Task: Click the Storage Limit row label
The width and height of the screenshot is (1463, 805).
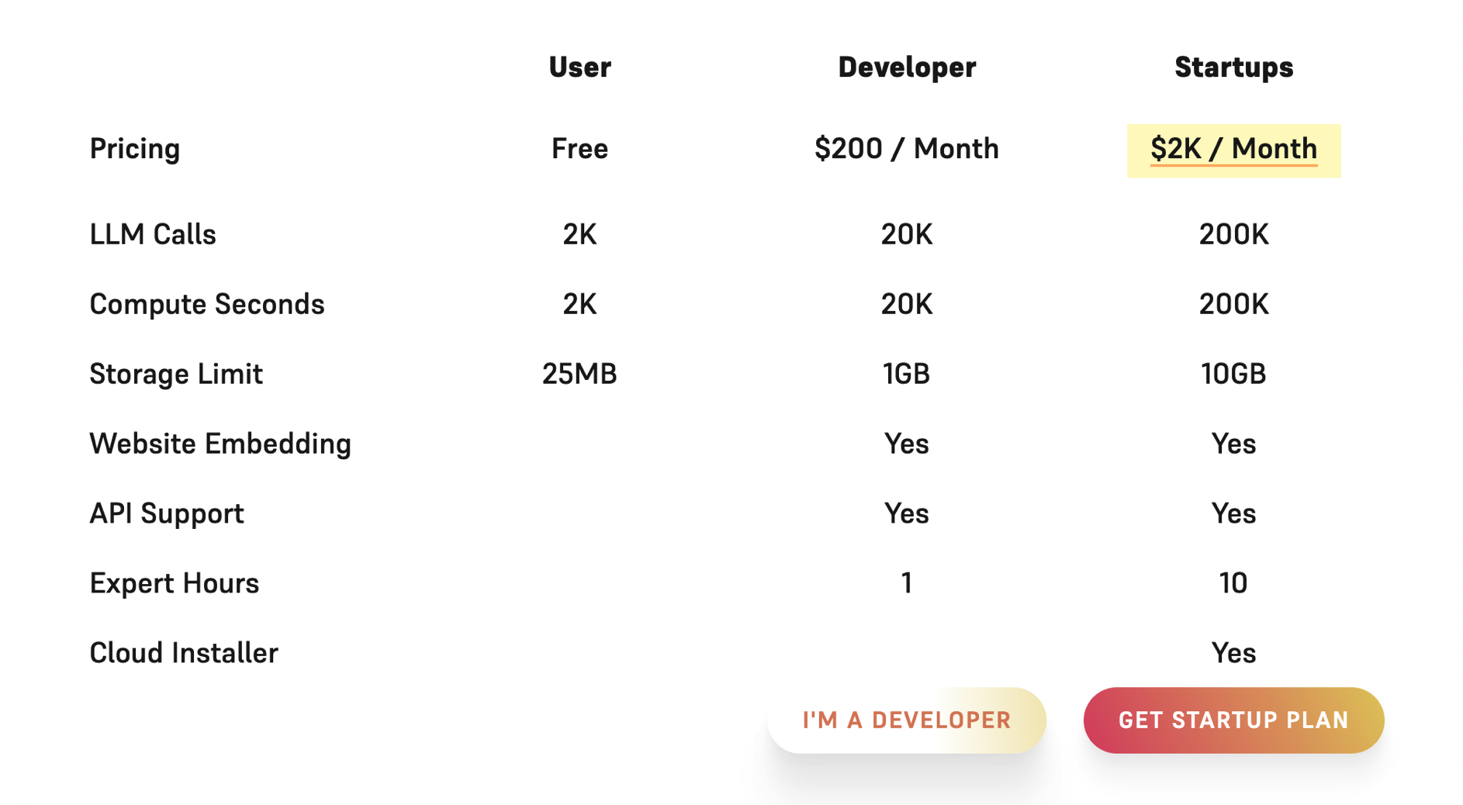Action: [x=176, y=374]
